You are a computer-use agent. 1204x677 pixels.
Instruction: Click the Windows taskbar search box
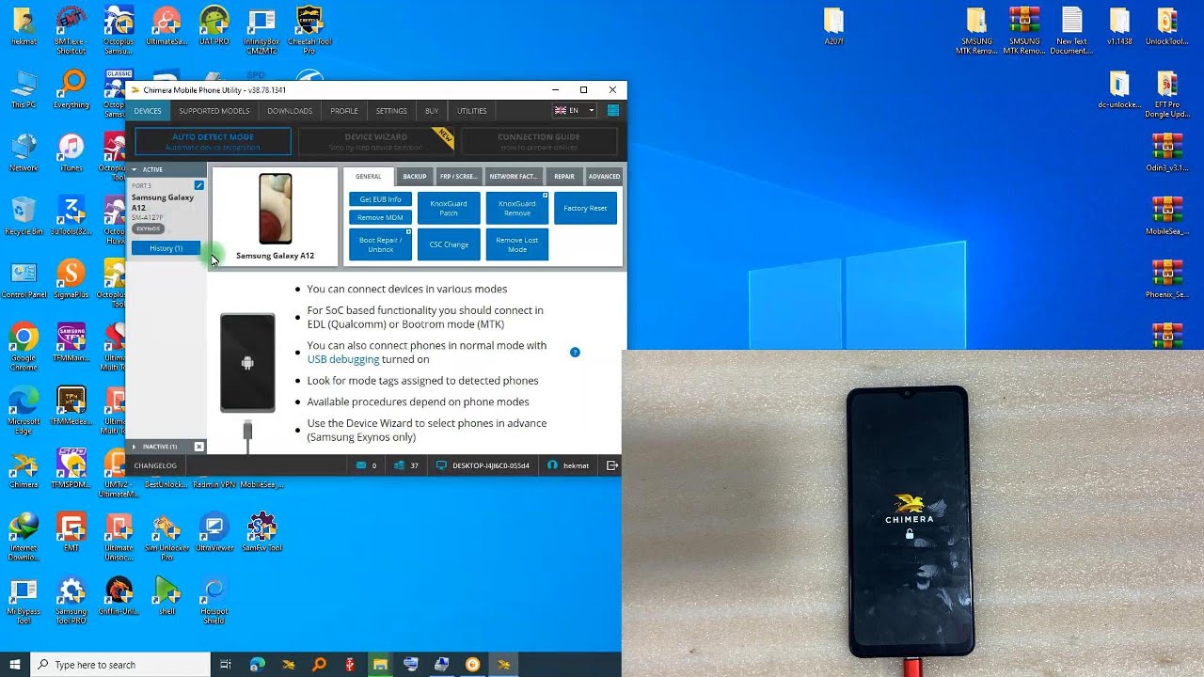120,665
